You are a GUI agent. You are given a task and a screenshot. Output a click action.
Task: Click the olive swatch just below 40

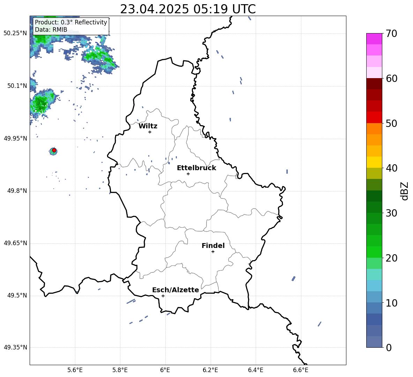374,173
